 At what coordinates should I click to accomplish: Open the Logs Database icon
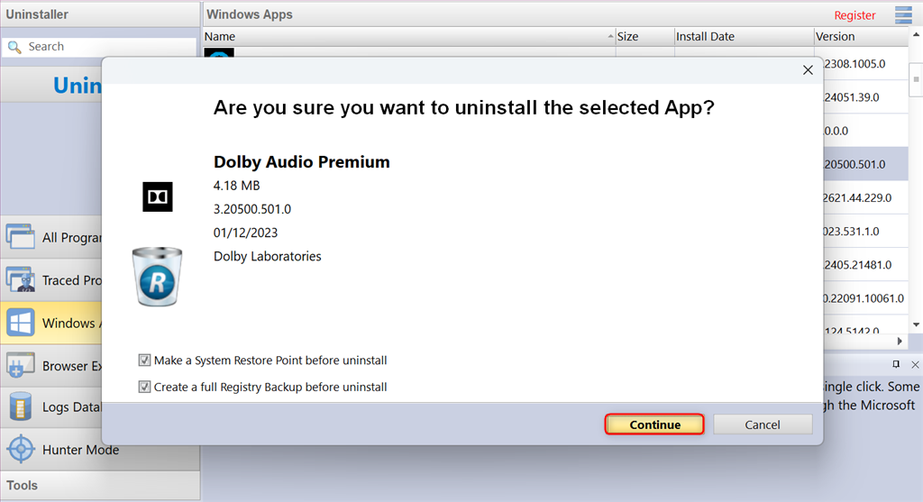(21, 406)
